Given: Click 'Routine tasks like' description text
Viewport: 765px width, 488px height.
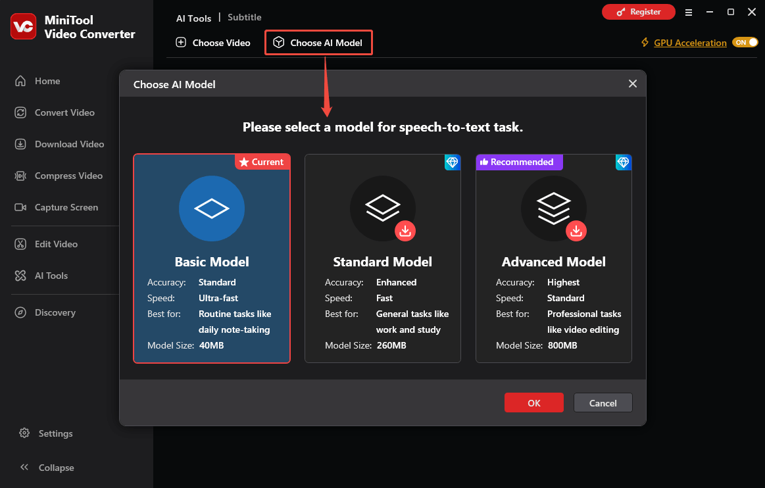Looking at the screenshot, I should 235,314.
